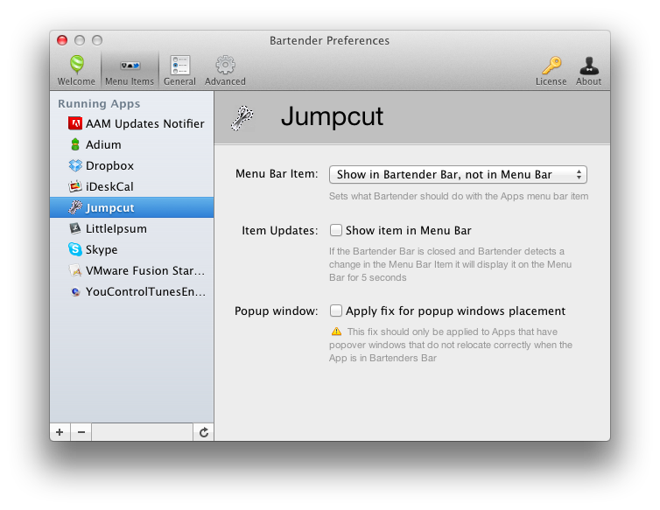660x510 pixels.
Task: Refresh the running apps list
Action: click(204, 432)
